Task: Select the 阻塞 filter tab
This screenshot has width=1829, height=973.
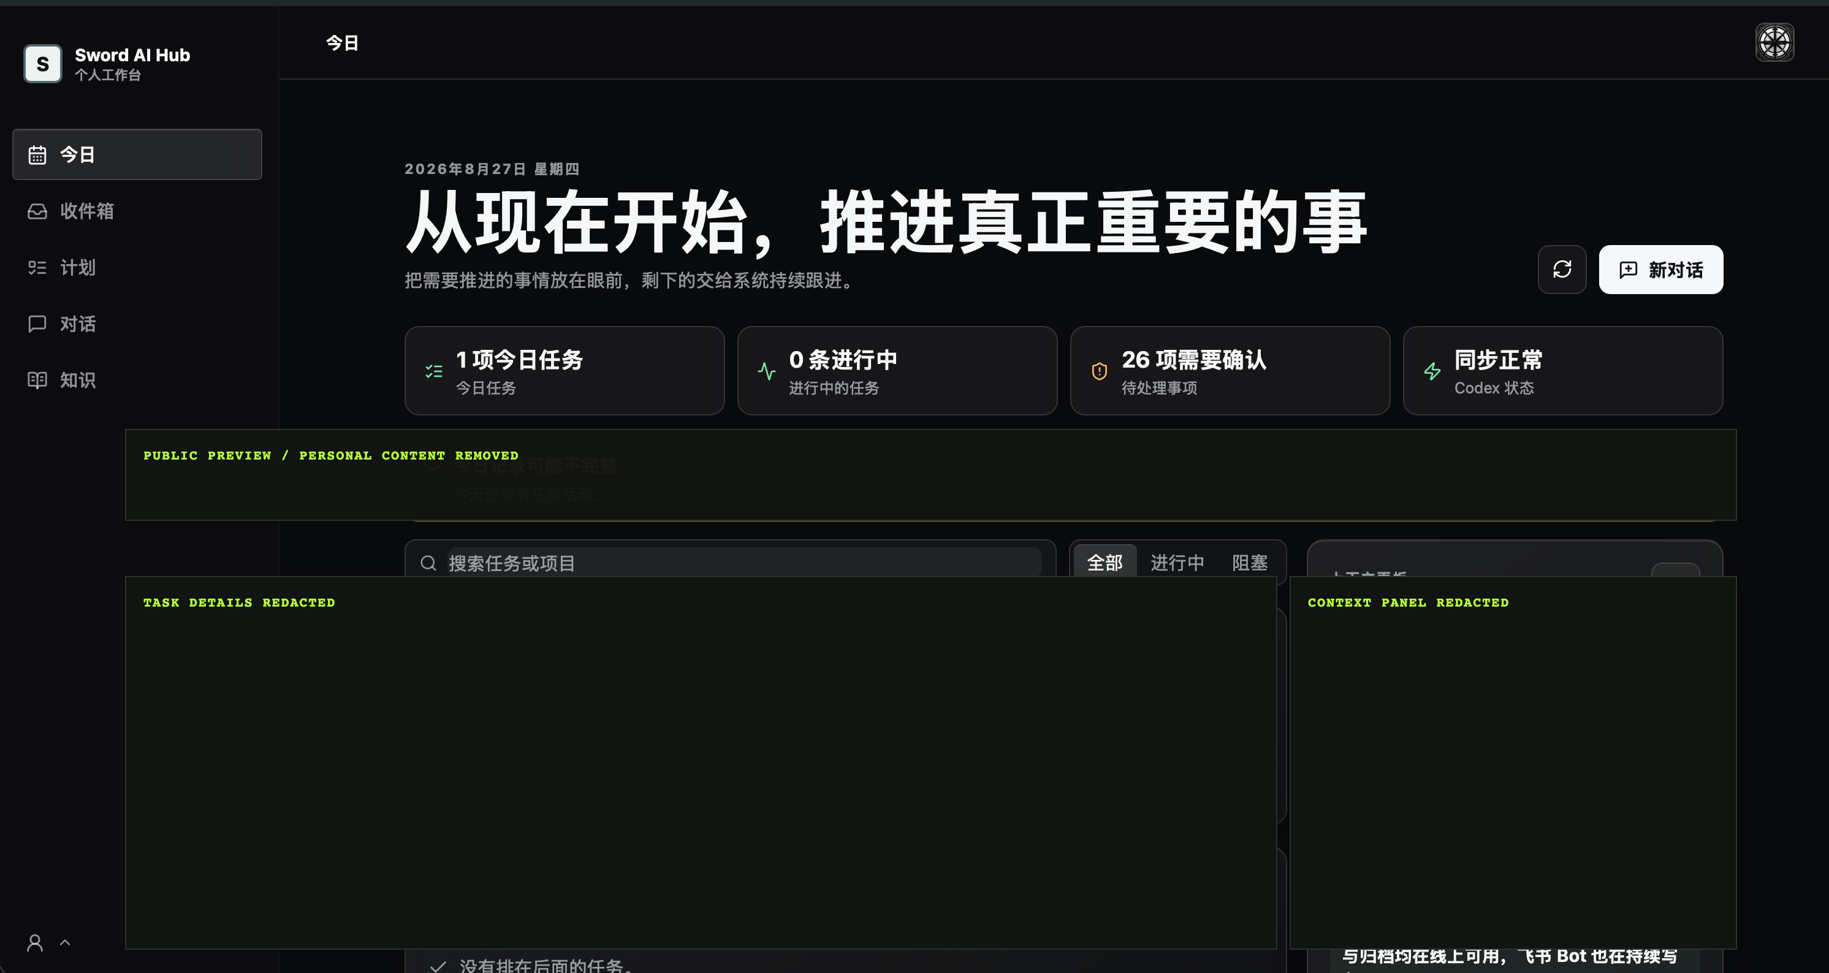Action: (1250, 562)
